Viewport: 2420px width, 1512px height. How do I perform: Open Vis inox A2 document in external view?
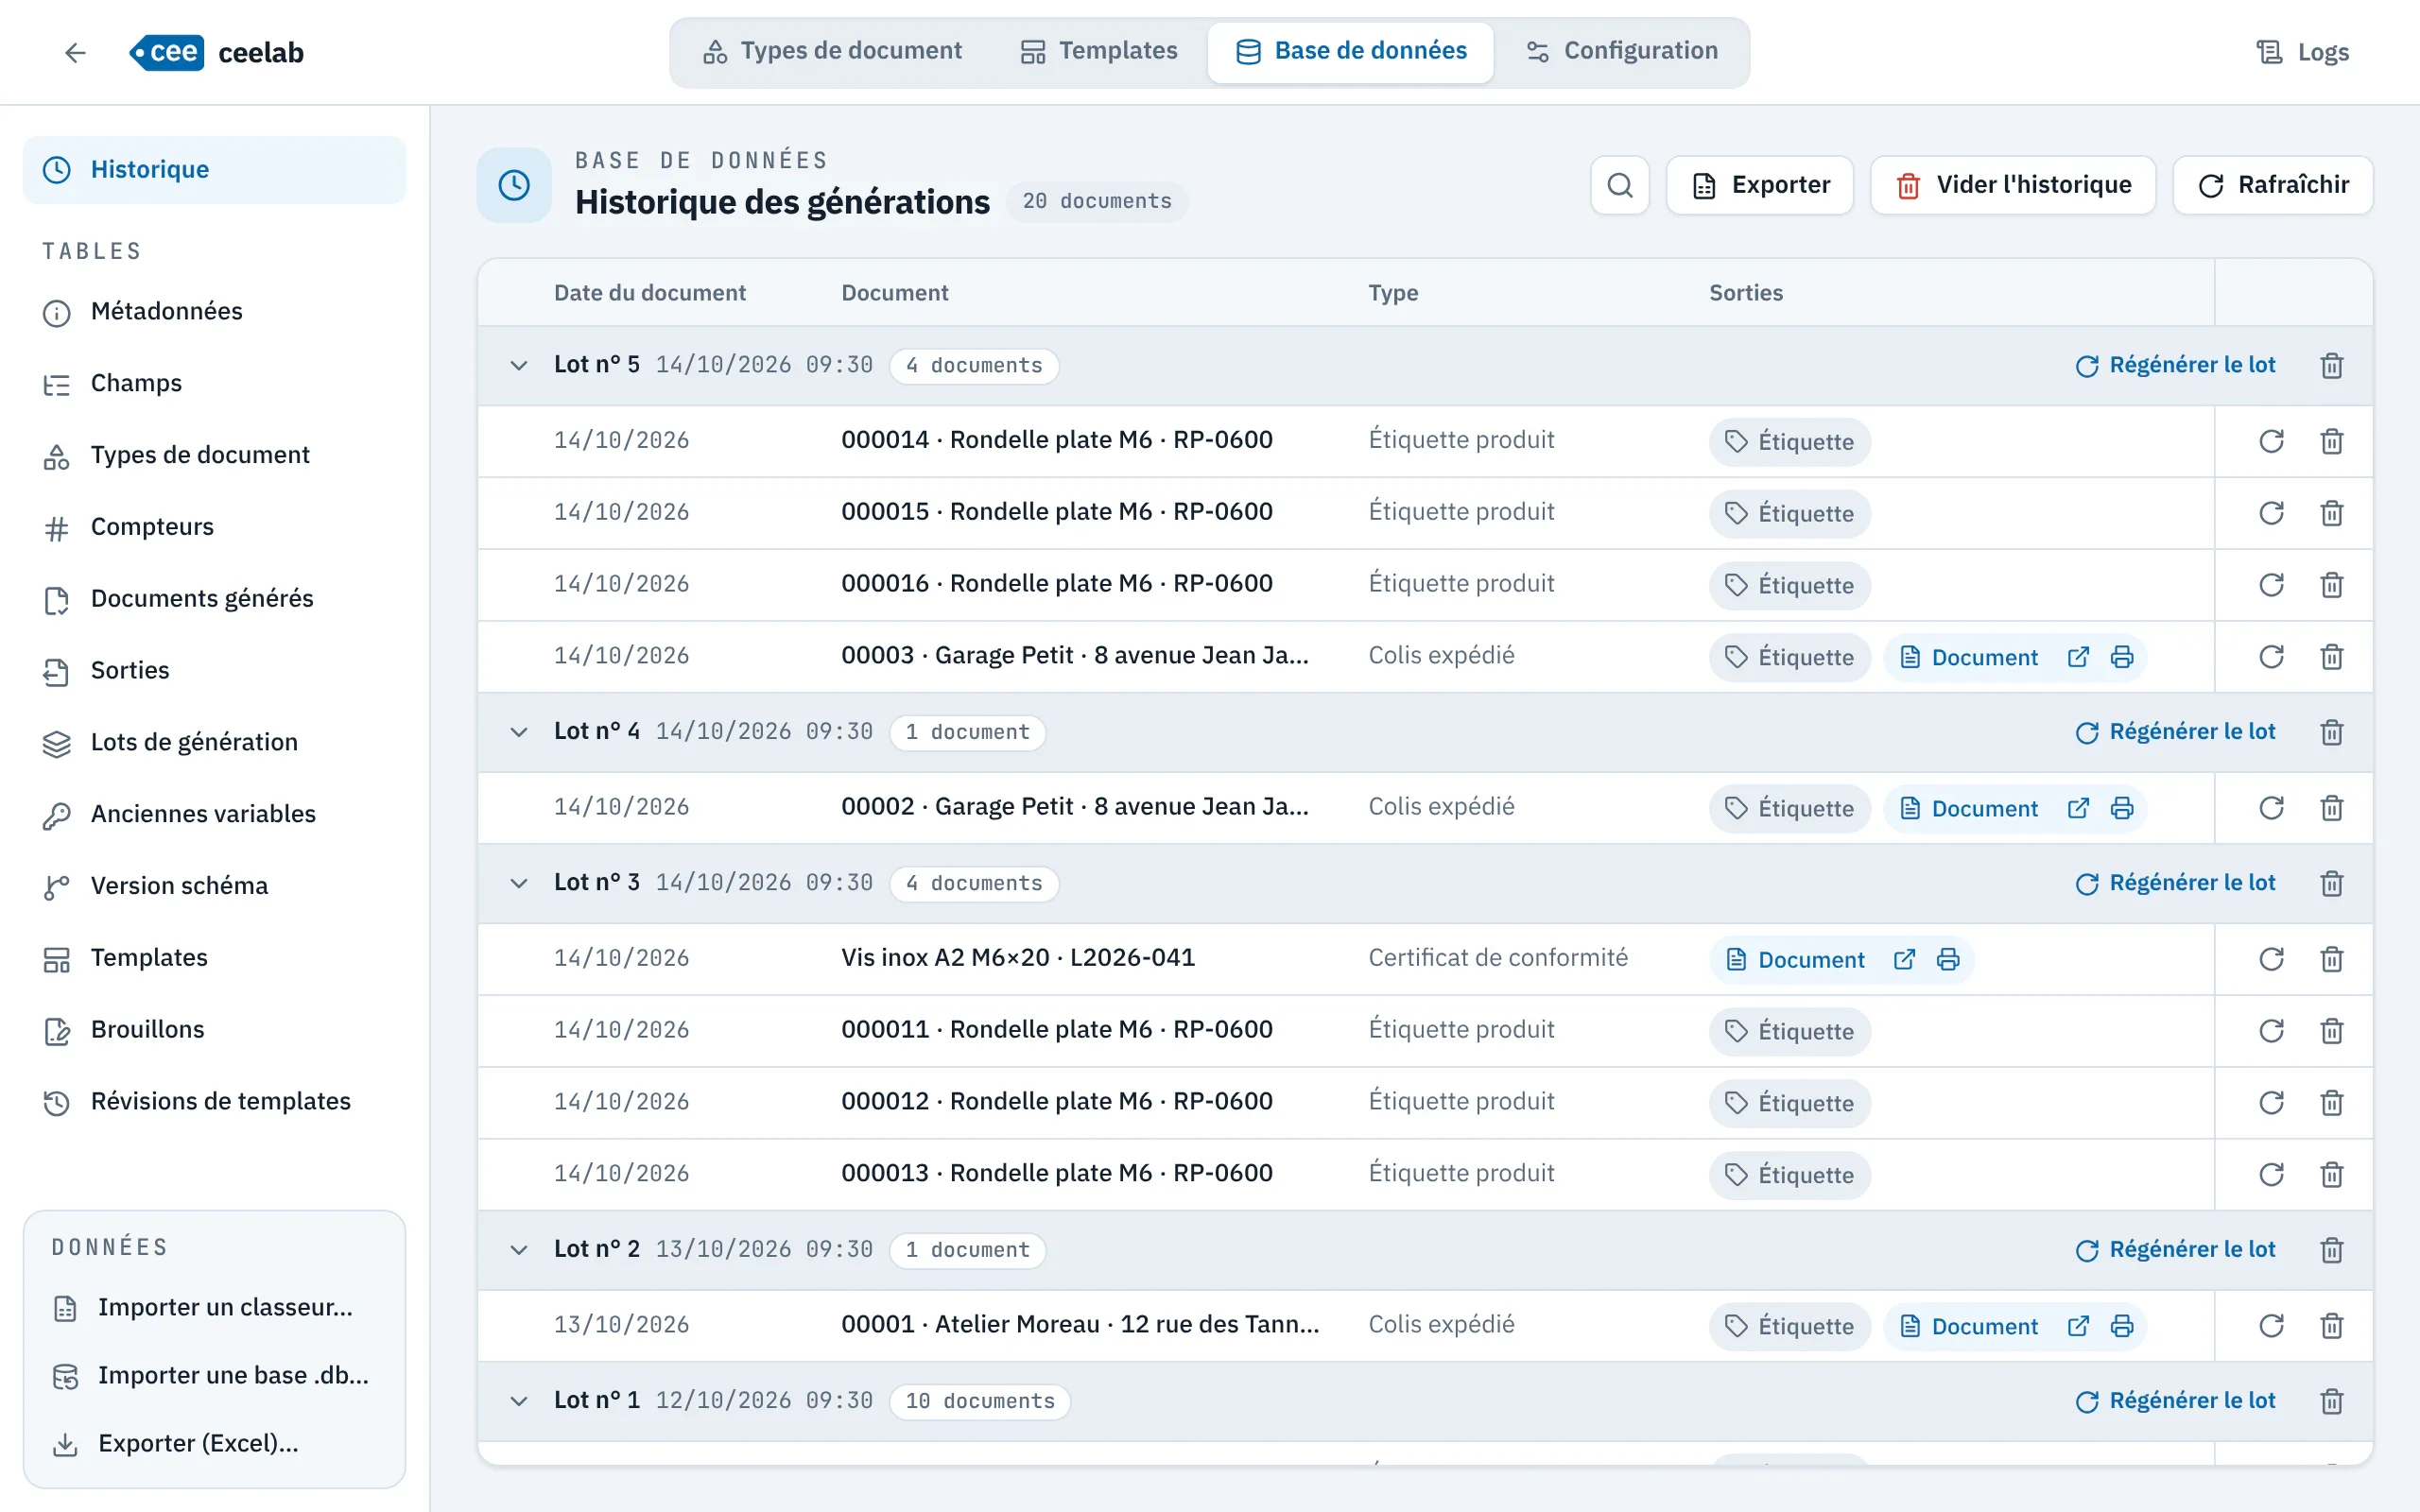[1904, 959]
